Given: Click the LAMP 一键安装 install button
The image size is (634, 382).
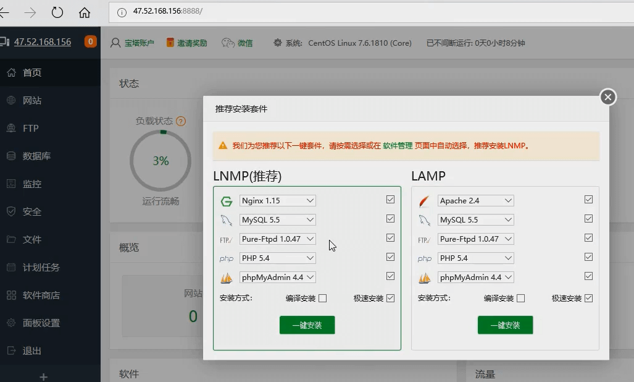Looking at the screenshot, I should click(x=506, y=325).
